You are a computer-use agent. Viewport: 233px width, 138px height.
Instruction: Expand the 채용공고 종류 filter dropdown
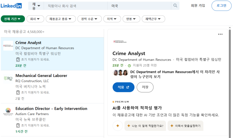(x=61, y=19)
